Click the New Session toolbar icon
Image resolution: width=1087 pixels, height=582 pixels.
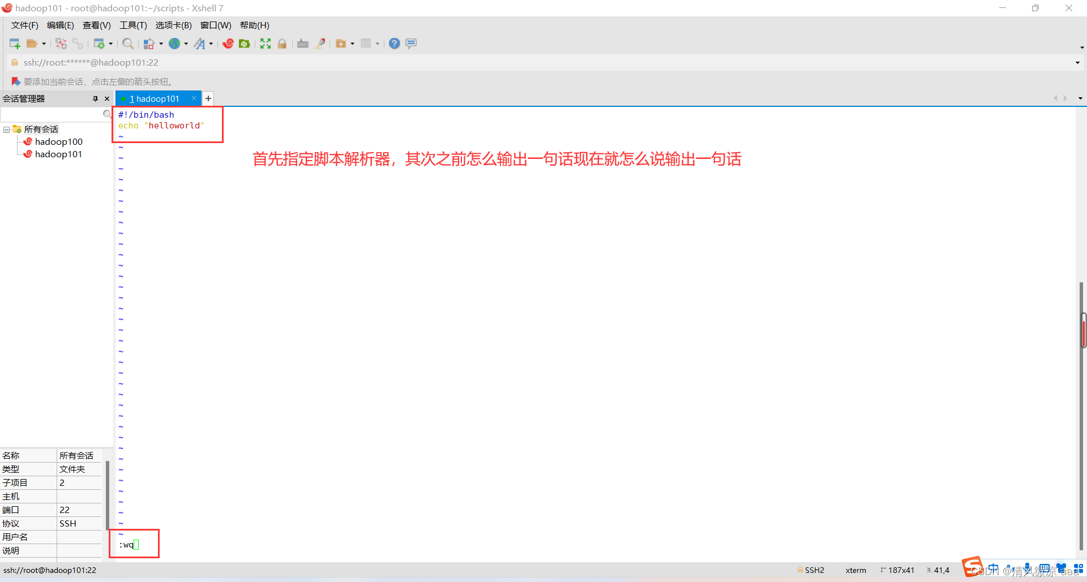pyautogui.click(x=15, y=44)
